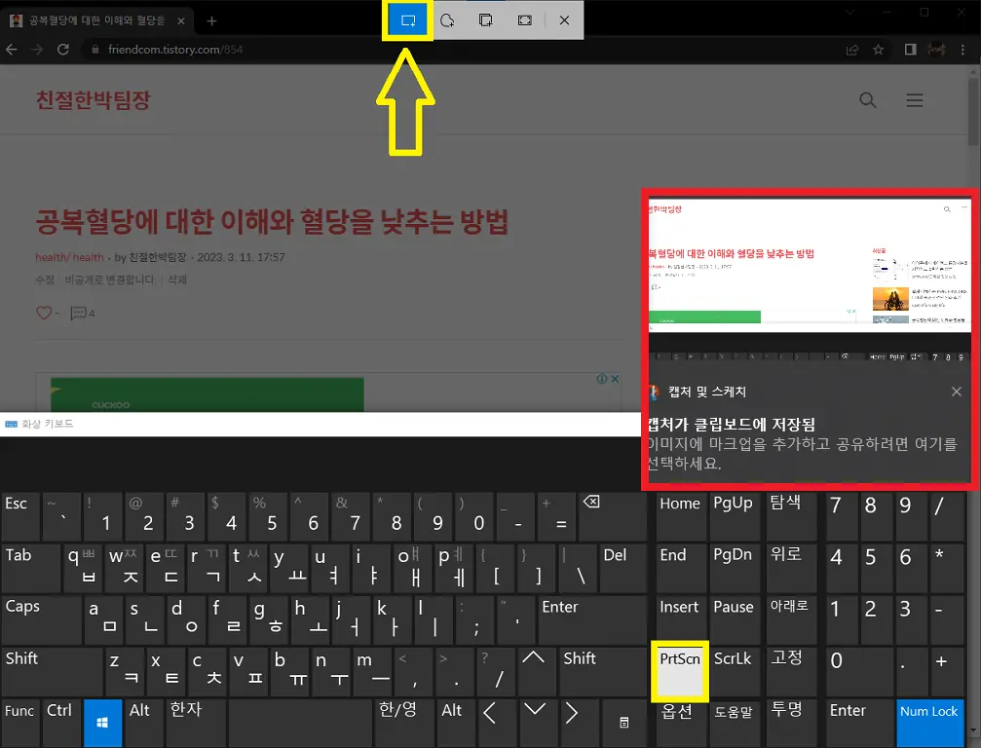This screenshot has width=981, height=748.
Task: Select the window snip tool
Action: click(x=486, y=19)
